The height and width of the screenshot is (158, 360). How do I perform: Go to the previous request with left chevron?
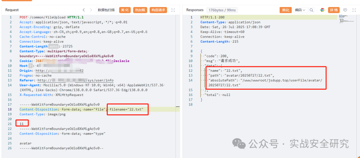coord(84,10)
